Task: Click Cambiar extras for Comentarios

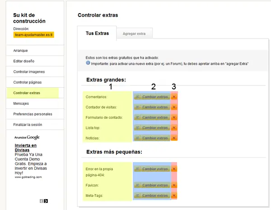Action: coord(151,97)
